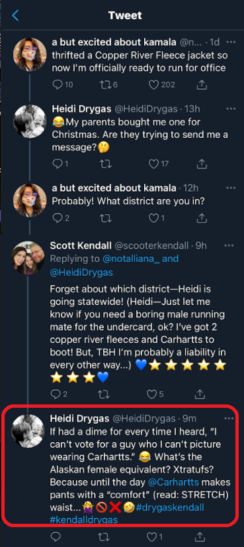This screenshot has height=547, width=244.
Task: View Scott Kendall's profile picture
Action: click(x=28, y=257)
